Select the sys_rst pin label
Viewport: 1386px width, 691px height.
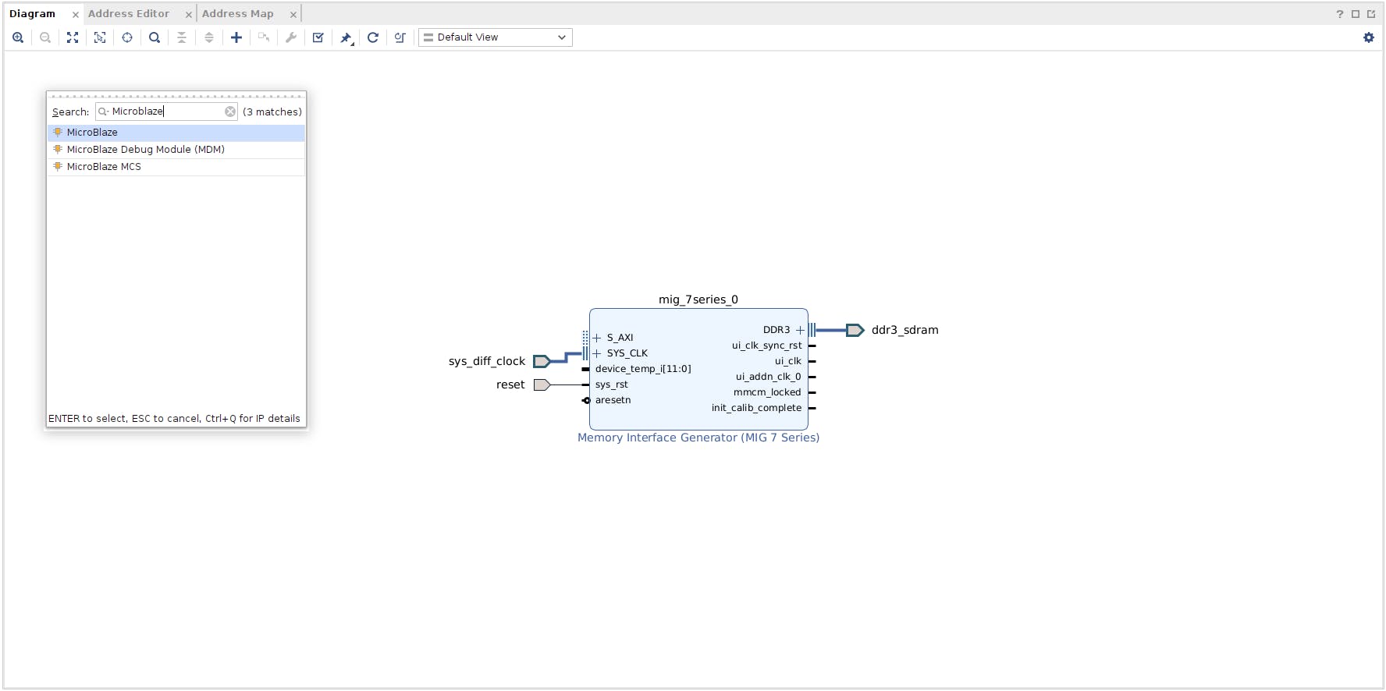611,384
